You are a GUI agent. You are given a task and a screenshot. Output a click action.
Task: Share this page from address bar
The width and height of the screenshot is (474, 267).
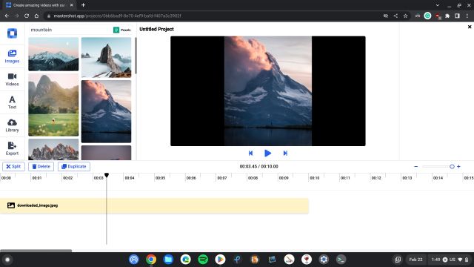pos(395,16)
